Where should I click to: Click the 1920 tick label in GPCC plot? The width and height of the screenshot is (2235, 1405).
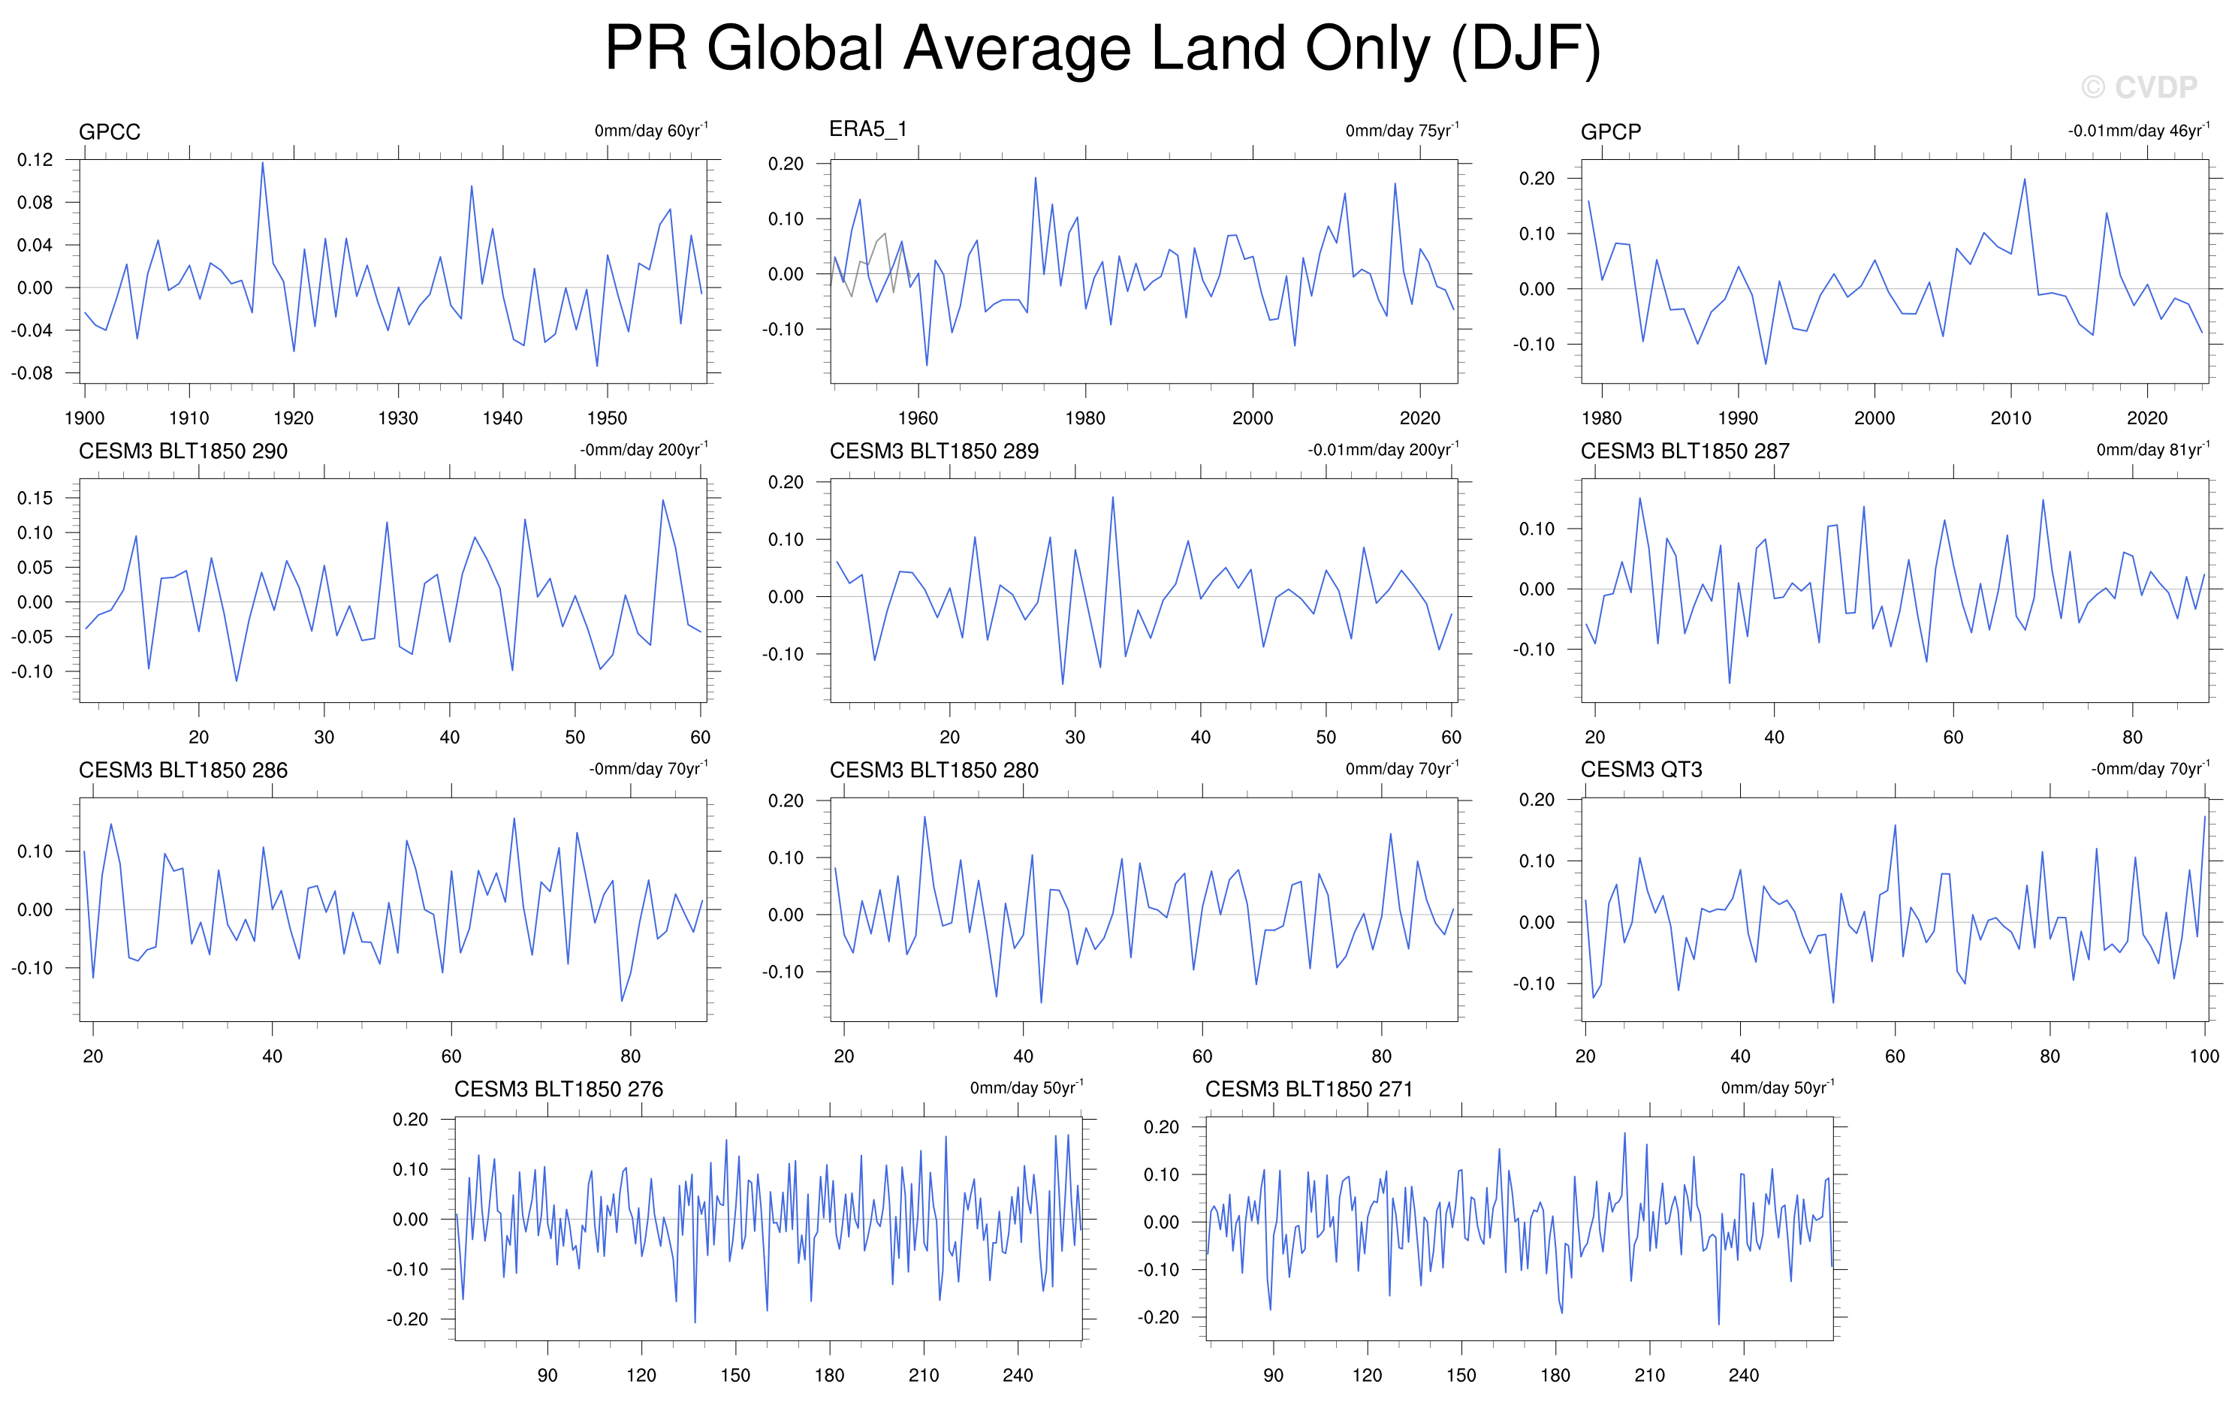294,418
